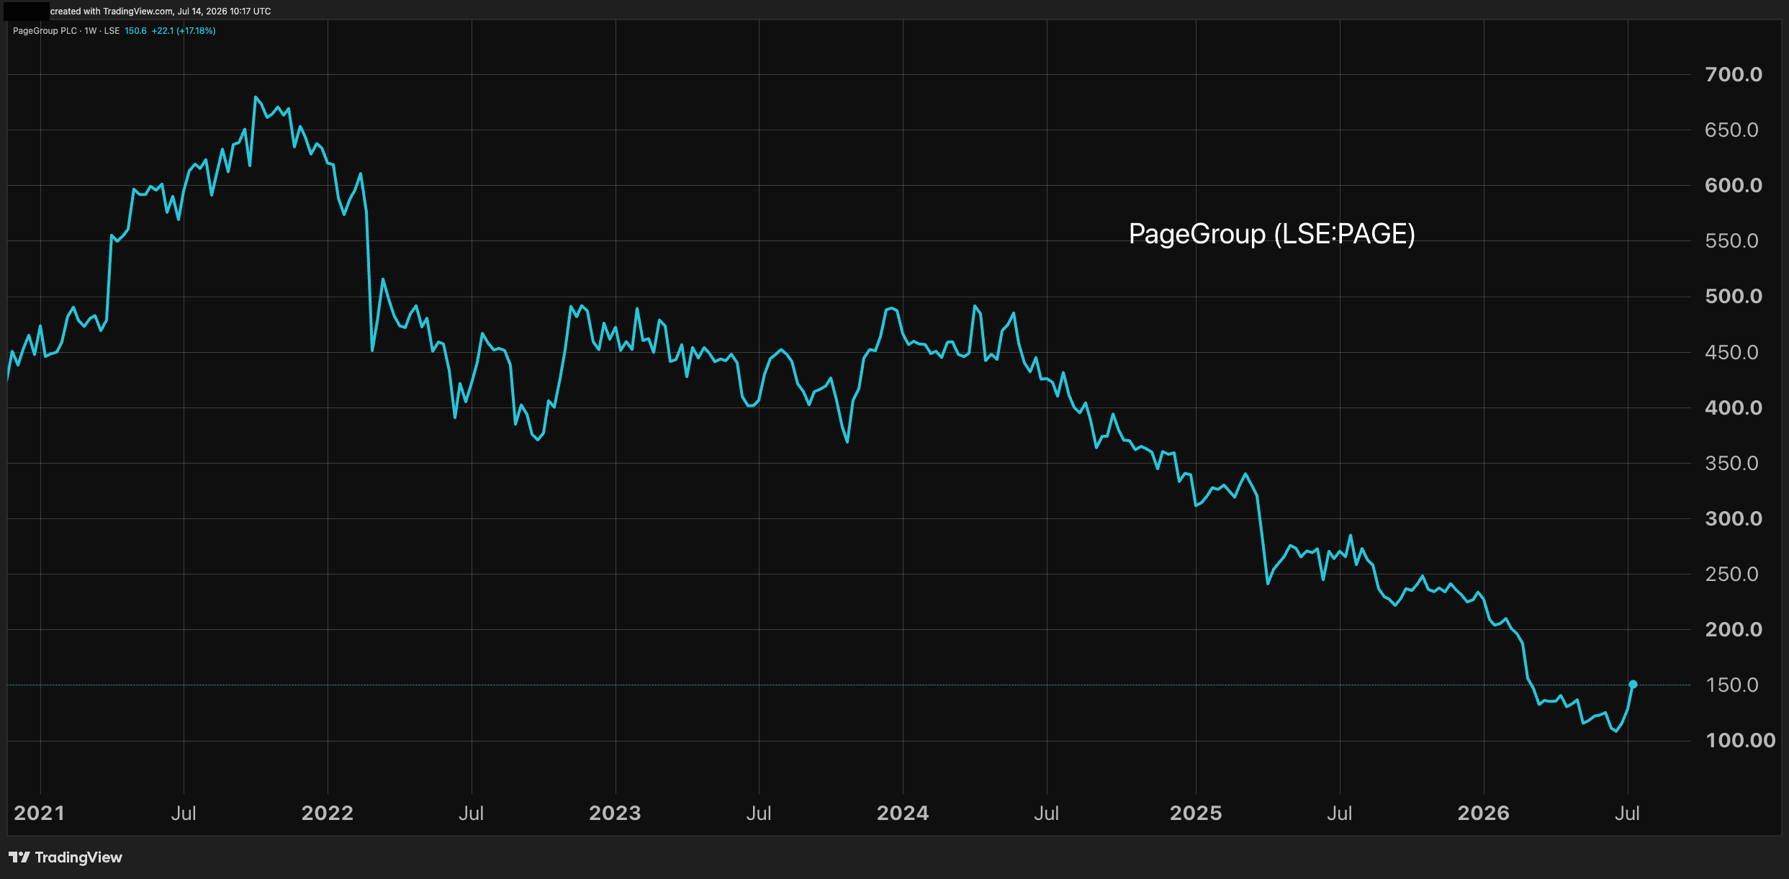Click the 150.6 last price value in legend
Image resolution: width=1789 pixels, height=879 pixels.
pyautogui.click(x=135, y=31)
